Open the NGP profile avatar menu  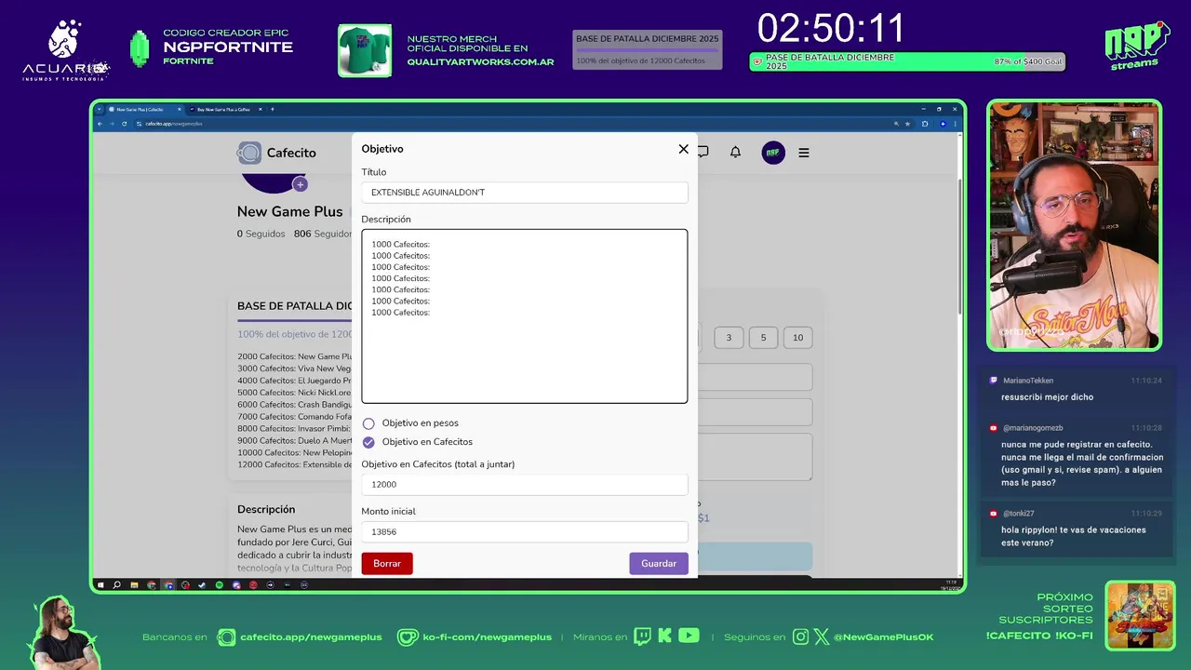pyautogui.click(x=773, y=153)
